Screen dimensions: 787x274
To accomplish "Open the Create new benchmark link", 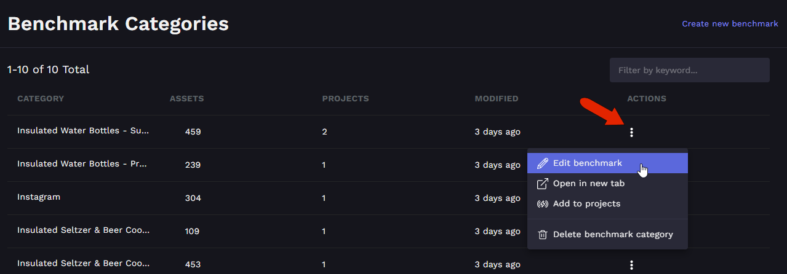I will [730, 24].
